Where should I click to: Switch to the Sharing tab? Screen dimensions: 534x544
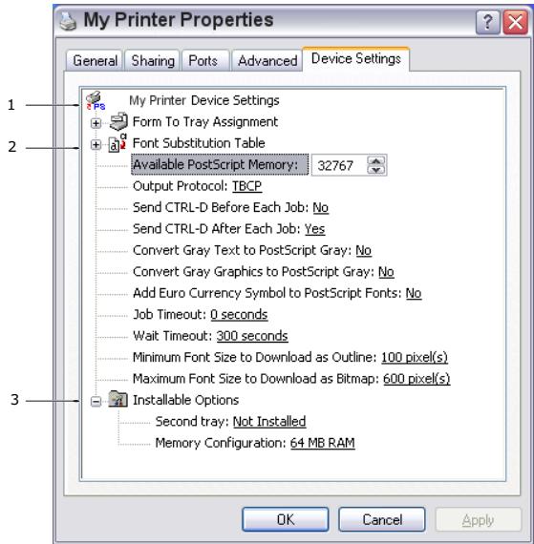[153, 61]
